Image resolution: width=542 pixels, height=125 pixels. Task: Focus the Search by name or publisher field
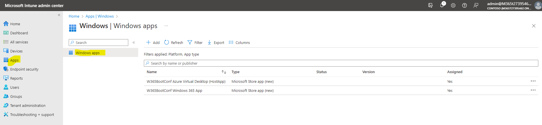[x=341, y=63]
